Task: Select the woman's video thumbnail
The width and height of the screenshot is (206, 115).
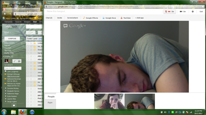Action: [109, 101]
